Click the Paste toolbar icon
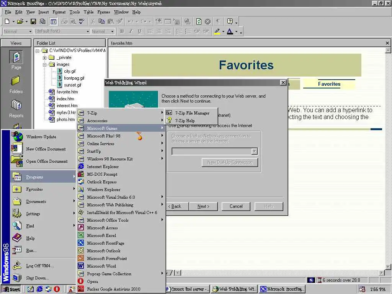 pos(111,21)
